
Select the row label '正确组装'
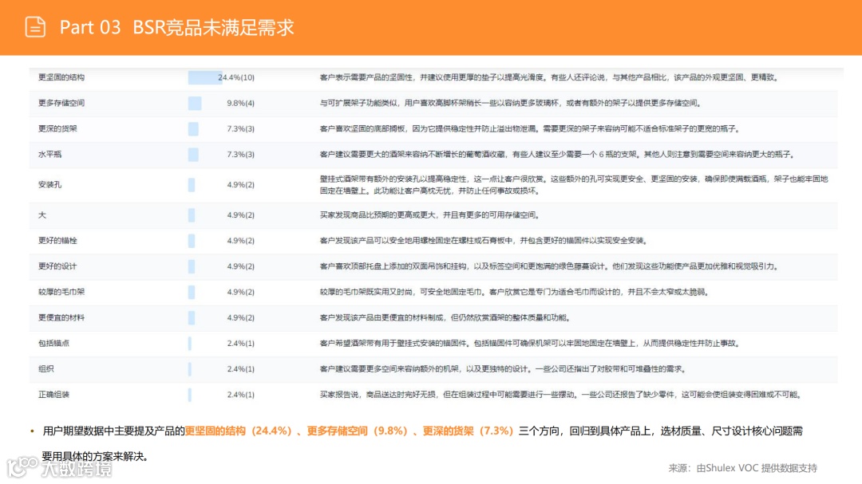pyautogui.click(x=53, y=395)
